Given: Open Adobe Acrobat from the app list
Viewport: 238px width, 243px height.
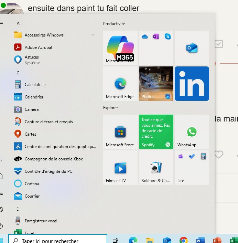Looking at the screenshot, I should 55,47.
